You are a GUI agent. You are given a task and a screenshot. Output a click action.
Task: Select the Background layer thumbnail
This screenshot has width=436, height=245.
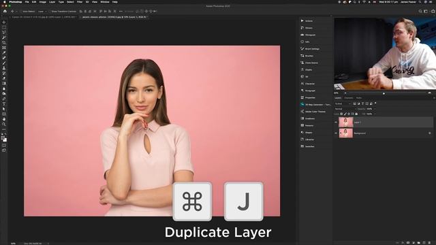tap(345, 133)
